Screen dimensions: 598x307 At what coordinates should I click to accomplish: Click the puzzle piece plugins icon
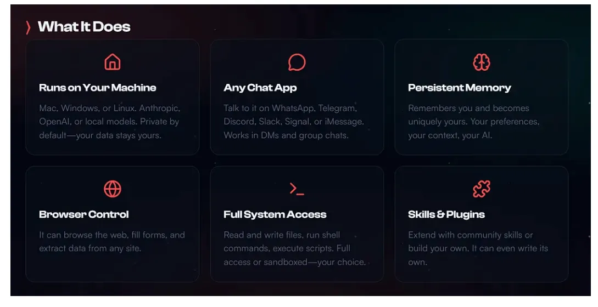(x=482, y=189)
